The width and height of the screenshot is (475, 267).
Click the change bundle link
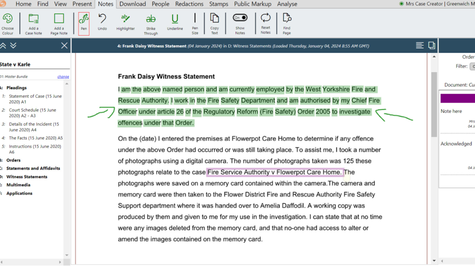[63, 77]
